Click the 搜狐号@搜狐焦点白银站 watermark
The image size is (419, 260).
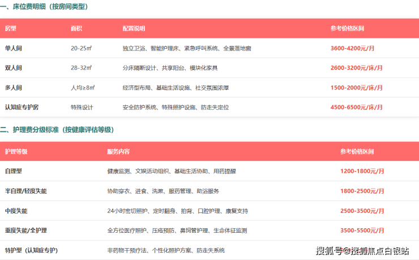pyautogui.click(x=362, y=251)
